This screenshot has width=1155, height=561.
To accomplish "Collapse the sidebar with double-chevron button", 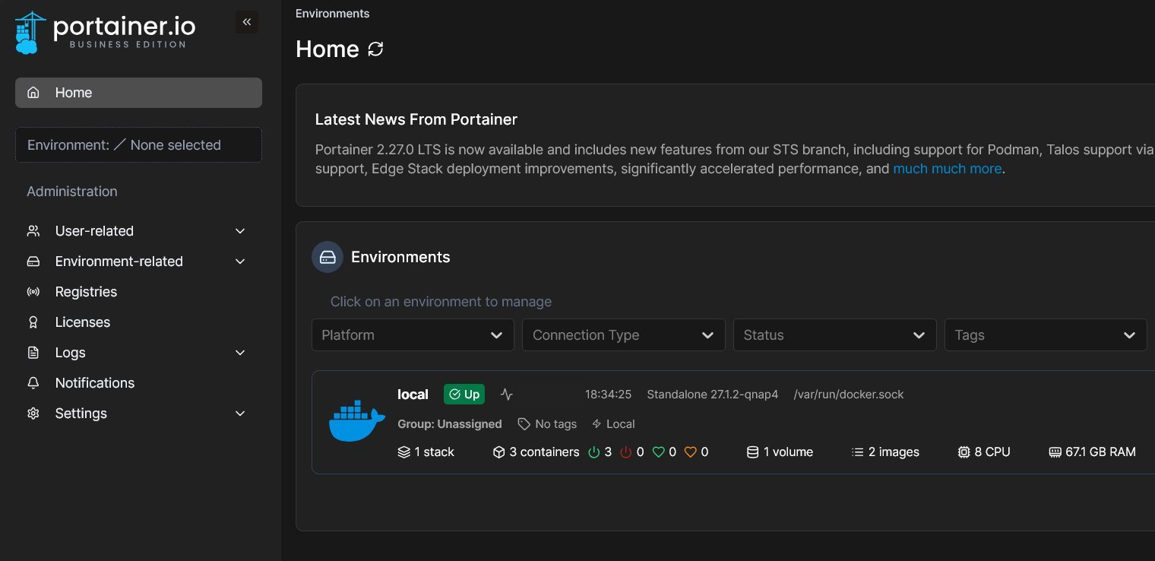I will click(246, 22).
